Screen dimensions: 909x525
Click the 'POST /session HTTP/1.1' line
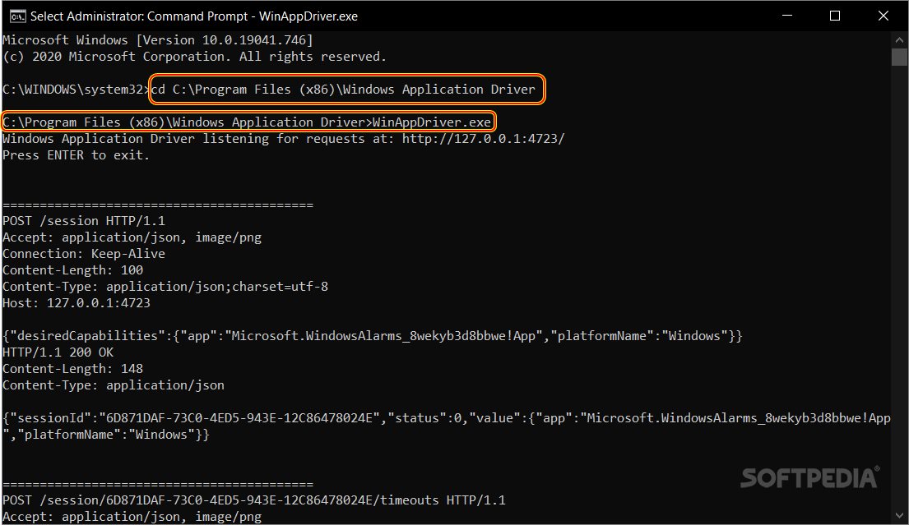click(84, 221)
